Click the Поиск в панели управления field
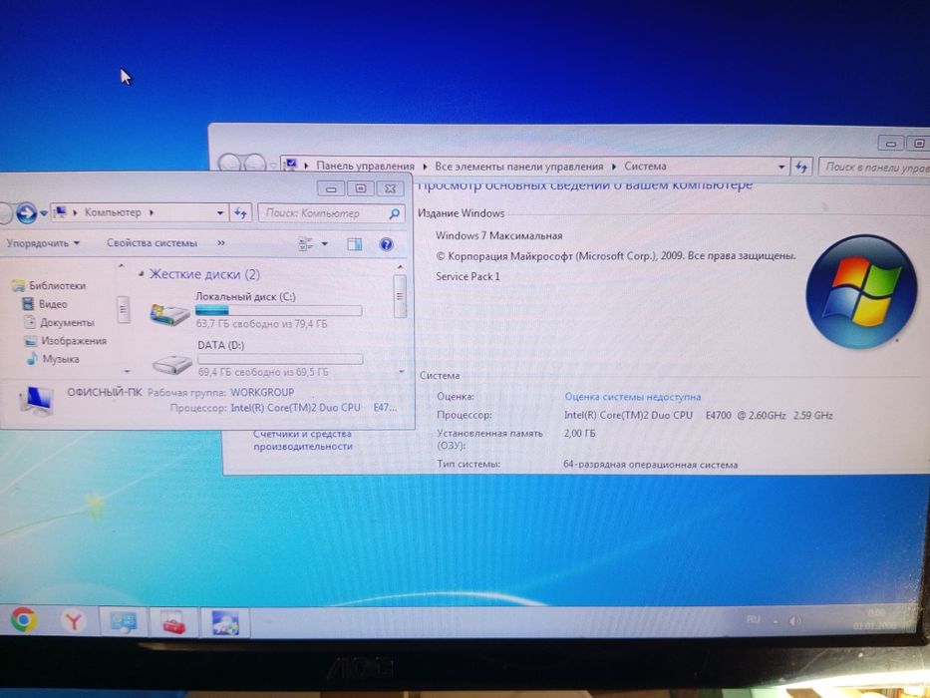This screenshot has width=930, height=698. (874, 168)
